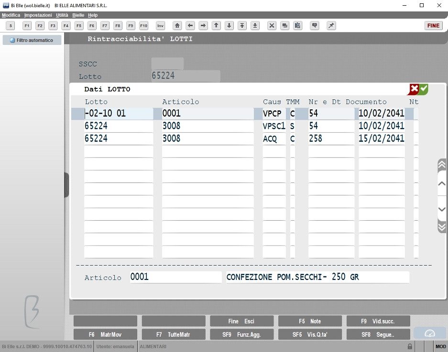The height and width of the screenshot is (352, 448).
Task: Click the Home icon in the toolbar
Action: (x=177, y=26)
